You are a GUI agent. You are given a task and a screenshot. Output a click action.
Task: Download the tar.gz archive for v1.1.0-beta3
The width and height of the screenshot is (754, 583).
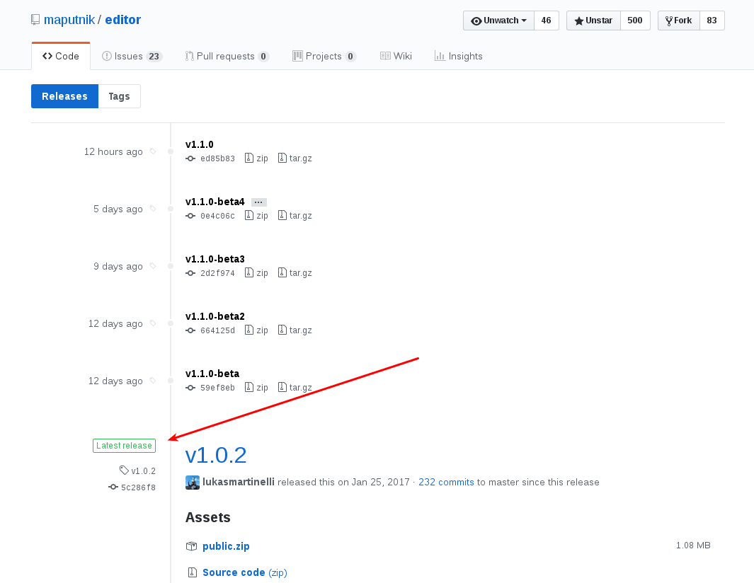click(x=295, y=272)
